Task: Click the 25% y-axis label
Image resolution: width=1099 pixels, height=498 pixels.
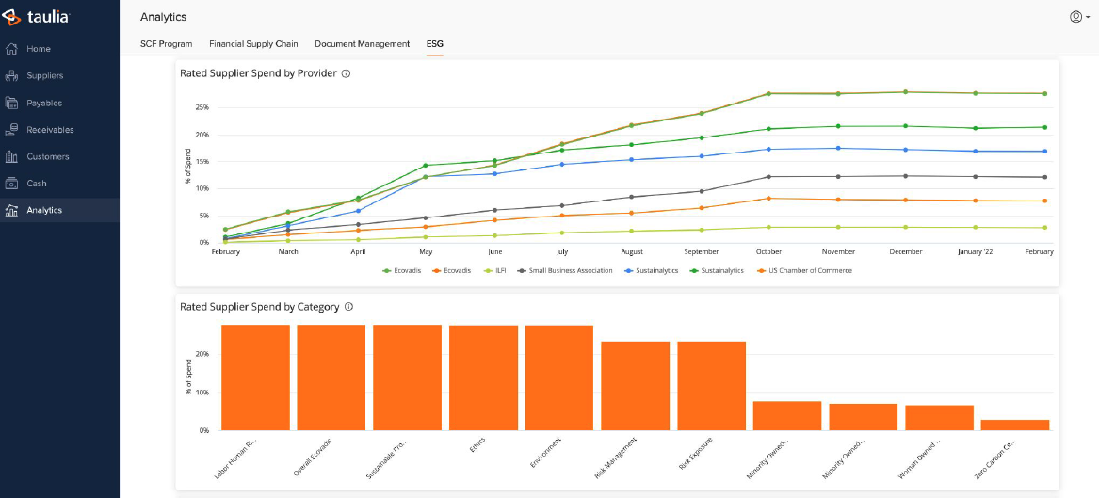Action: point(202,108)
